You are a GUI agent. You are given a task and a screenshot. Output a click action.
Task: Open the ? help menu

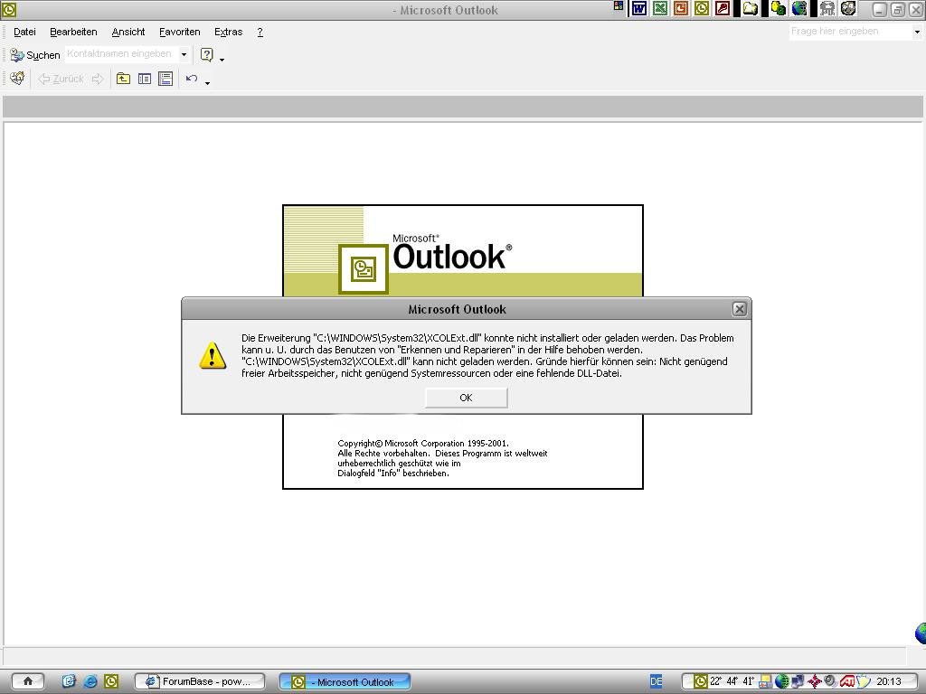[x=260, y=32]
